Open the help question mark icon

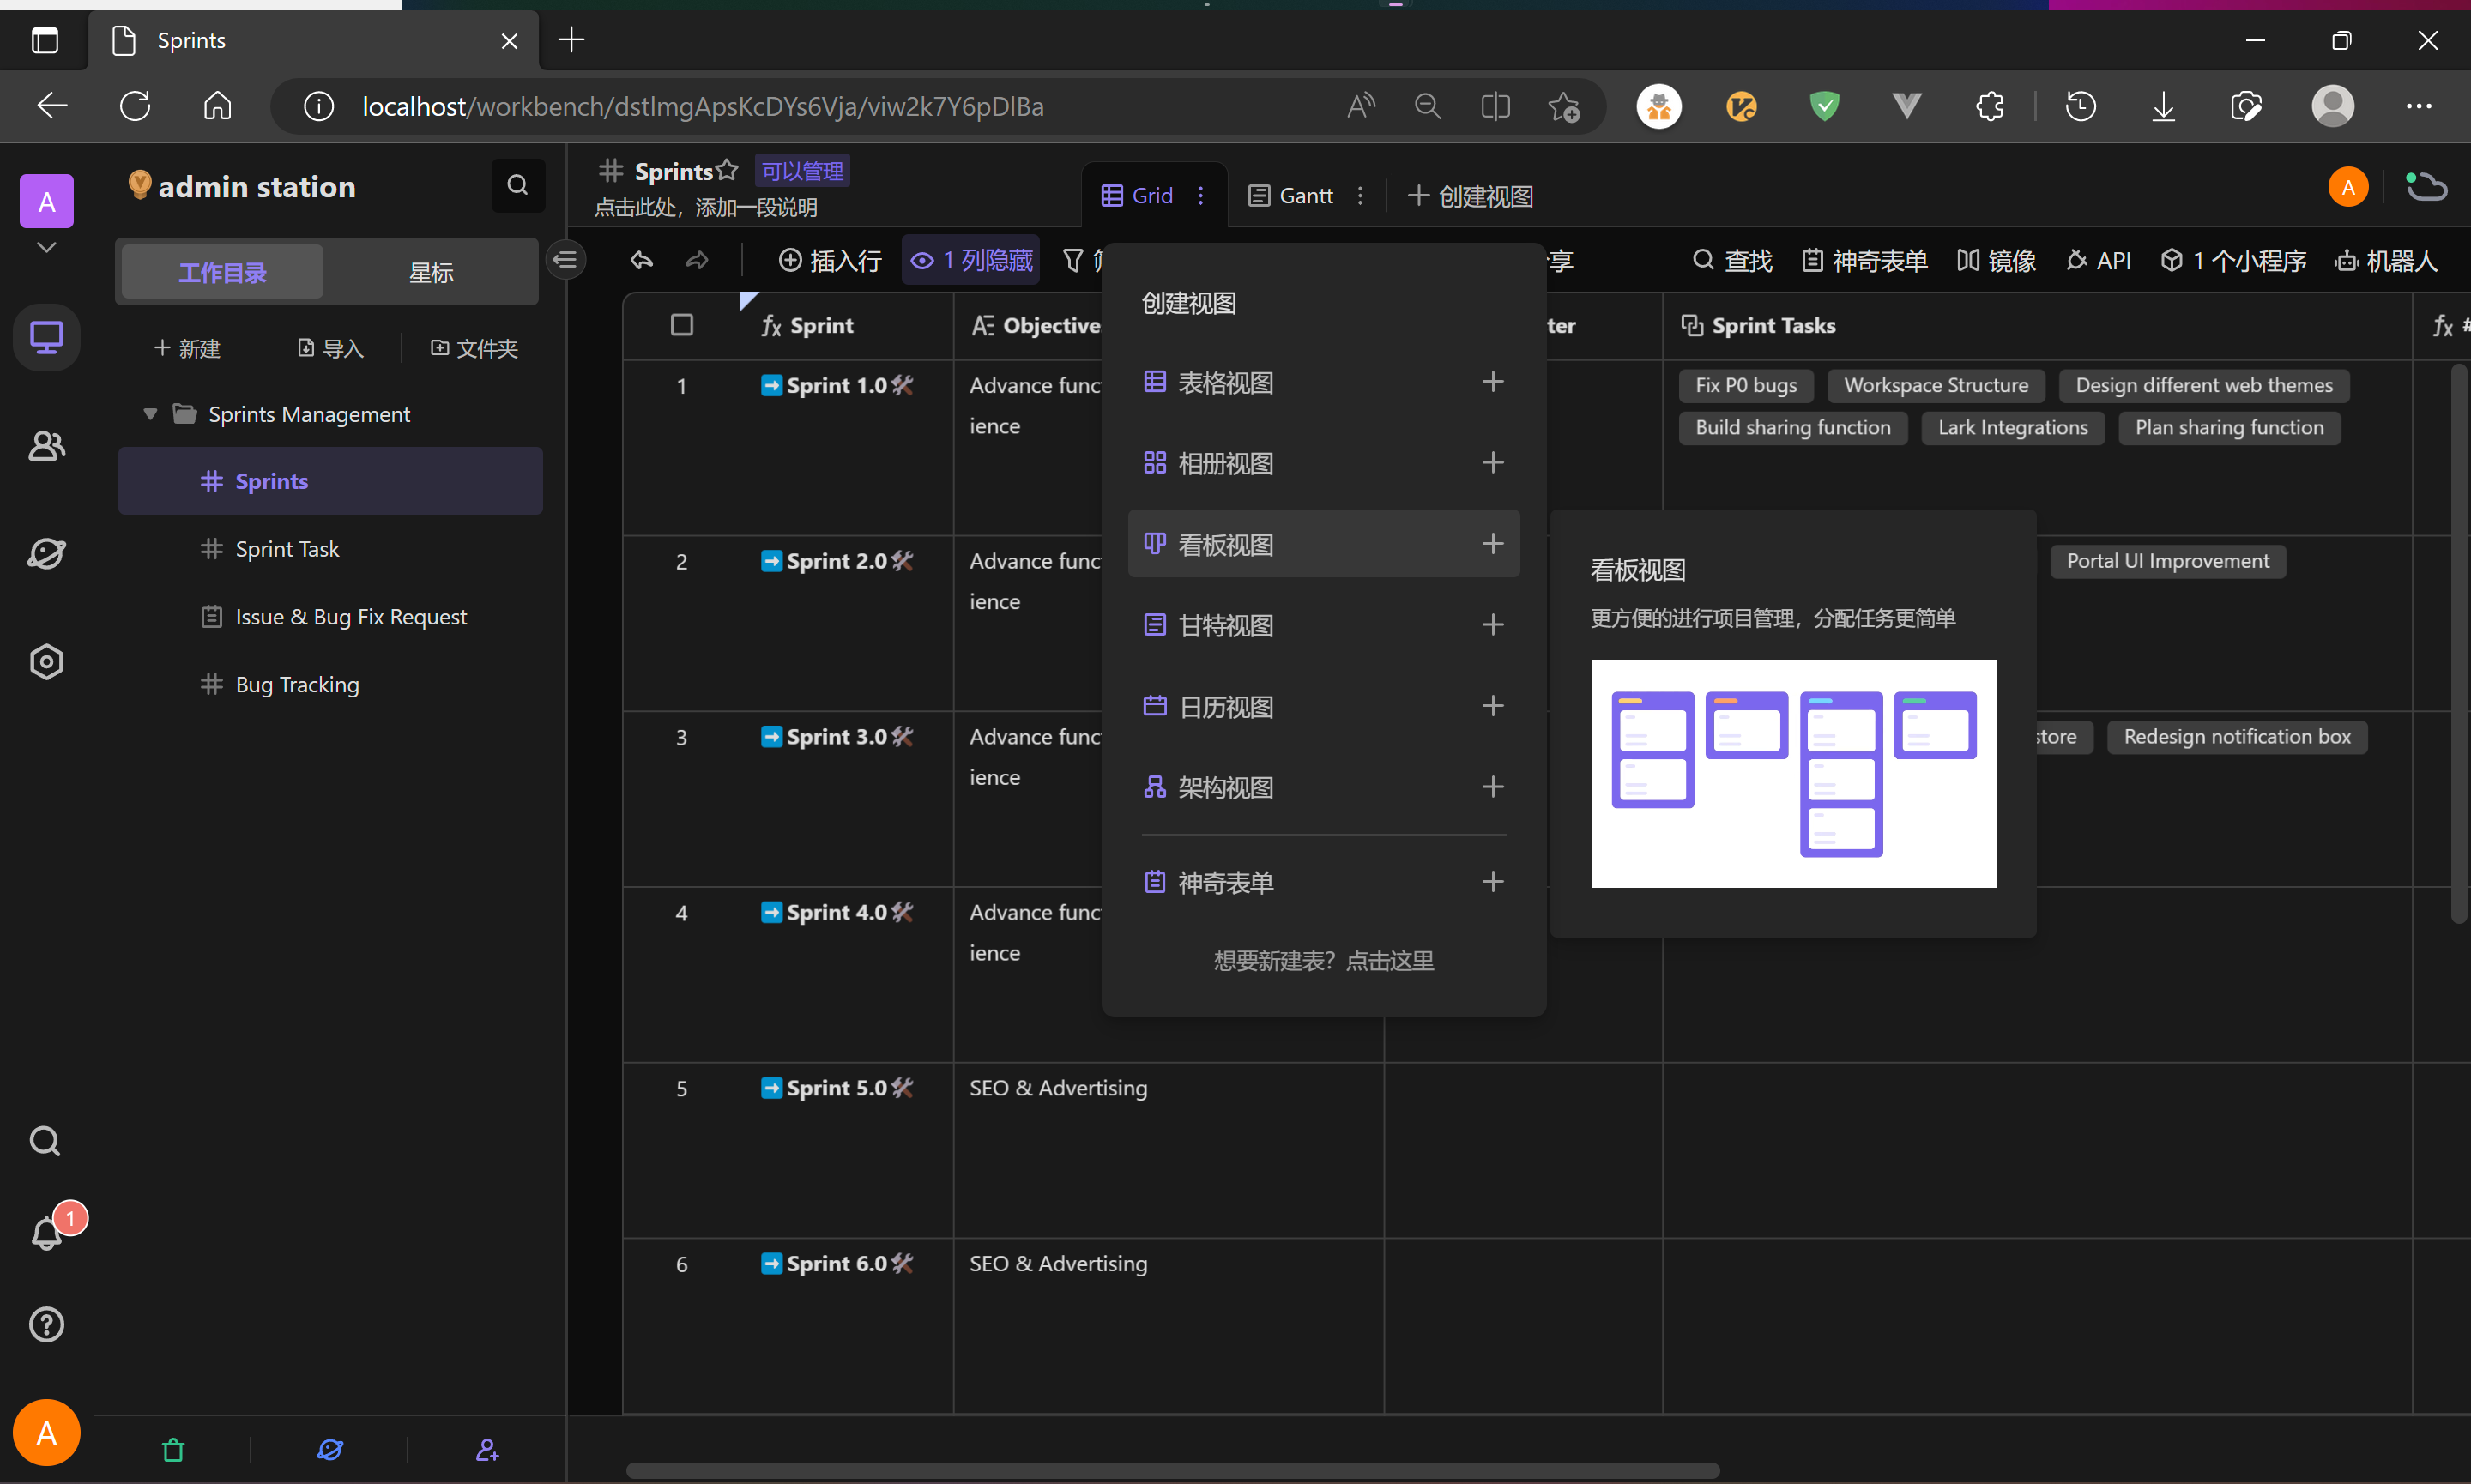point(46,1324)
